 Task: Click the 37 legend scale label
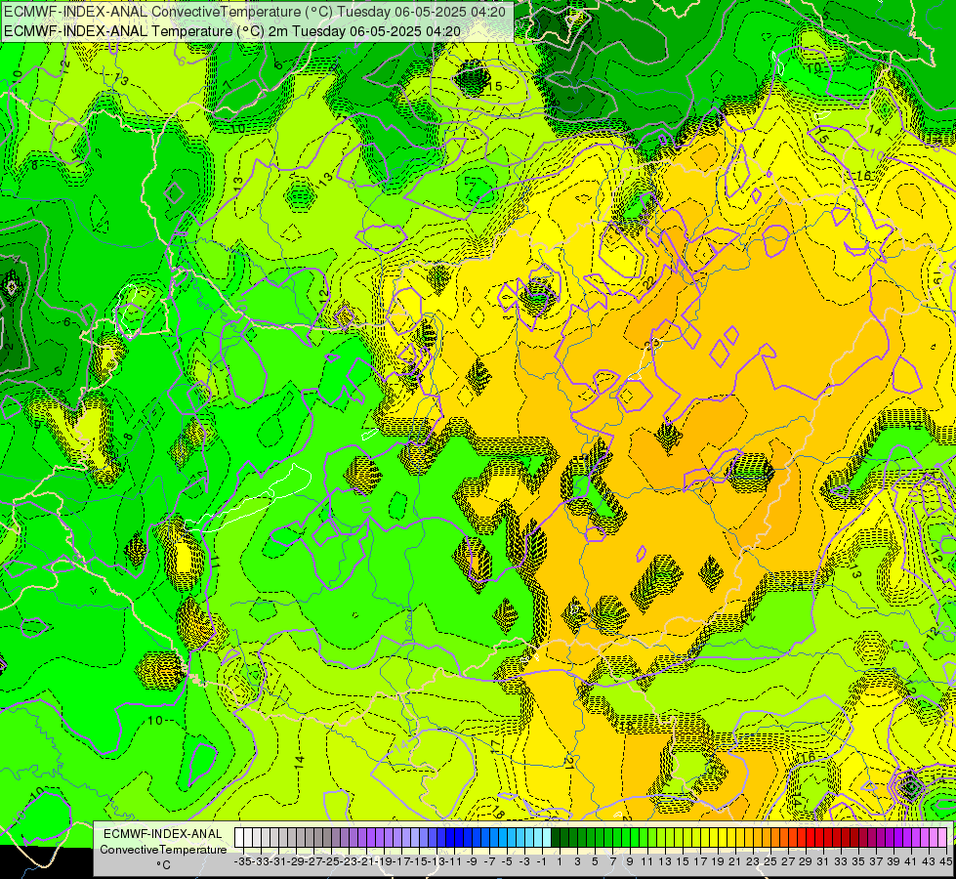(x=876, y=862)
